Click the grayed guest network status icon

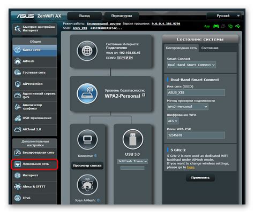[223, 26]
